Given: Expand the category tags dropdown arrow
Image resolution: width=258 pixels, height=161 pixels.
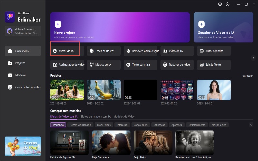Looking at the screenshot, I should (251, 125).
